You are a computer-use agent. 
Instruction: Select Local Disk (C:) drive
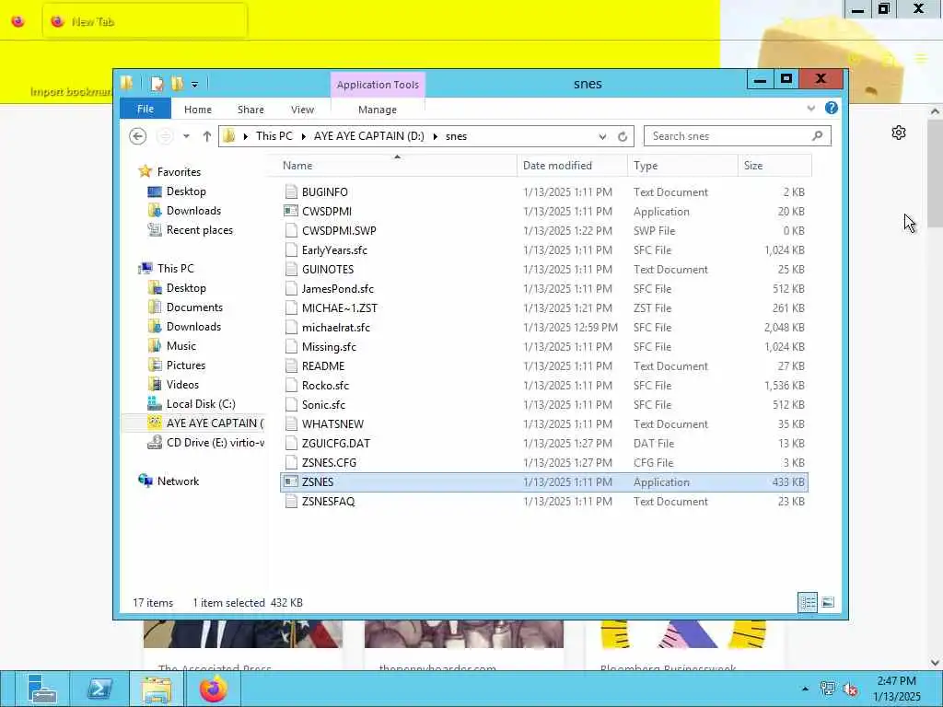pyautogui.click(x=200, y=404)
